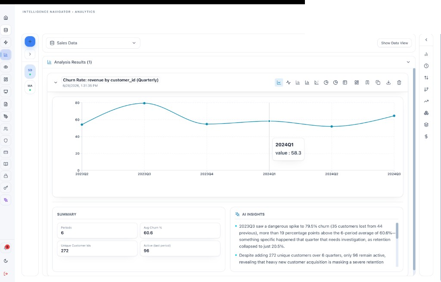Select pie chart icon next to table icon
This screenshot has width=441, height=282.
click(x=335, y=83)
